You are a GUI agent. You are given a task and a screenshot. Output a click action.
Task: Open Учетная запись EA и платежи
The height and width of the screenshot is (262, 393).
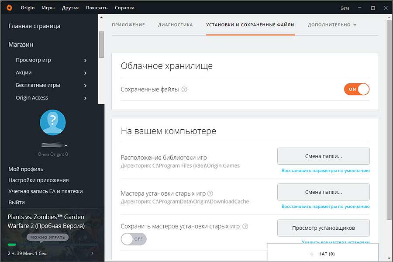coord(45,191)
